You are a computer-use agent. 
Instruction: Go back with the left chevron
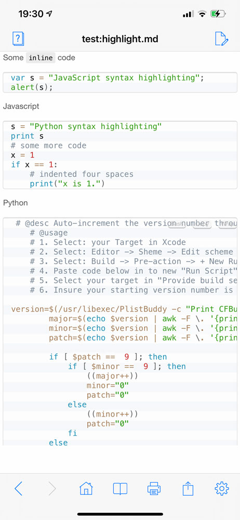19,489
